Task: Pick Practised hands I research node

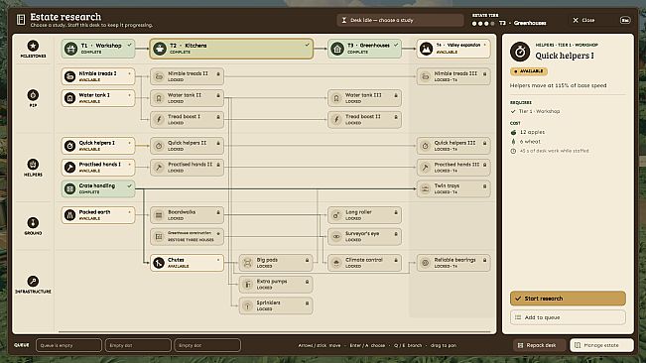Action: (98, 167)
